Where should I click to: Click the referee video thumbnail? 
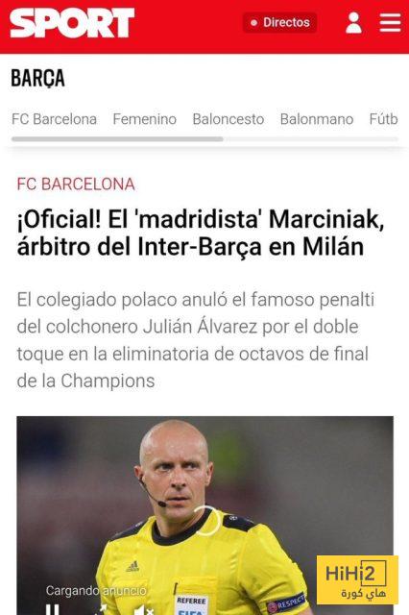(x=204, y=515)
